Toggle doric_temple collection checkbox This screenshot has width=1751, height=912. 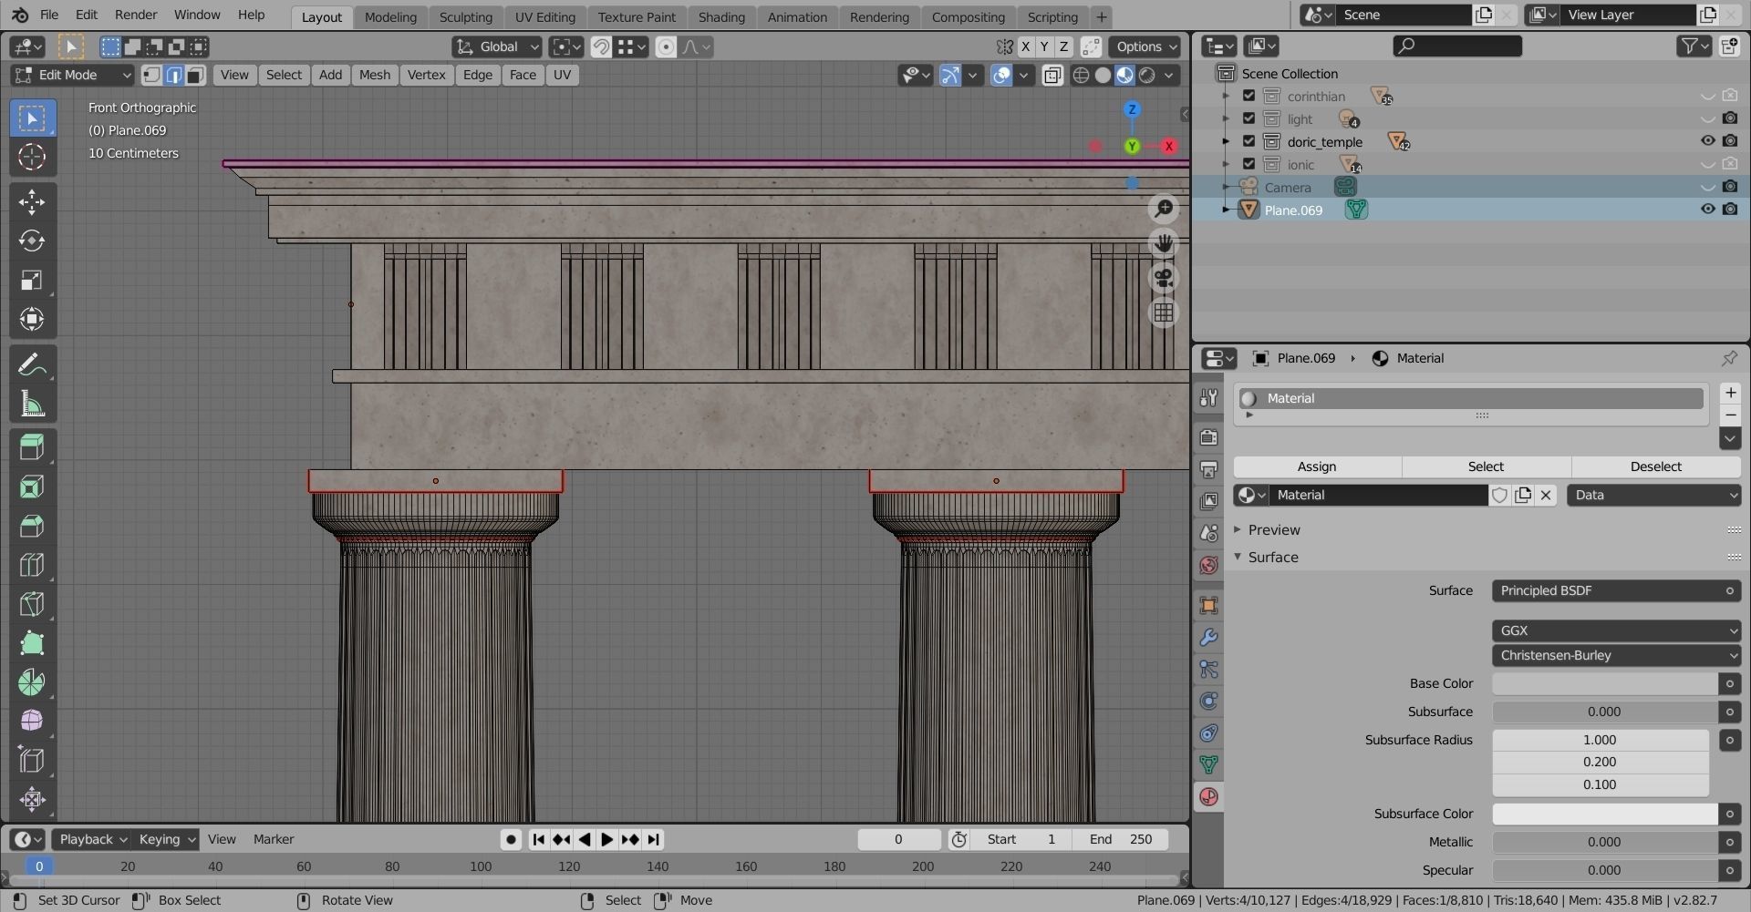tap(1249, 141)
